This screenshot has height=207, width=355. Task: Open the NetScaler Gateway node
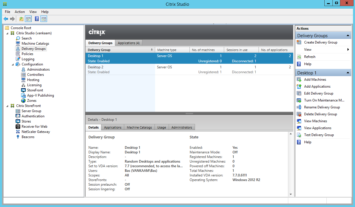(x=36, y=132)
